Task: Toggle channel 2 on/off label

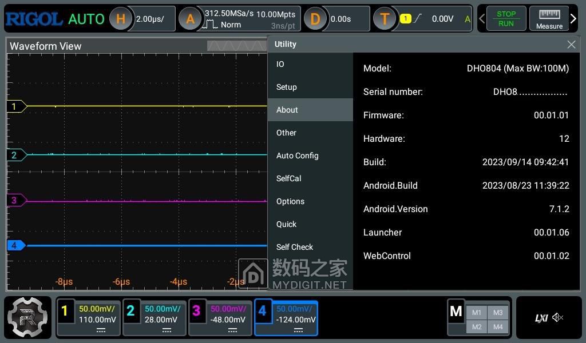Action: [130, 310]
